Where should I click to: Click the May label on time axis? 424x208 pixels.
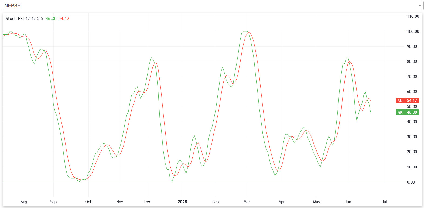pyautogui.click(x=317, y=202)
